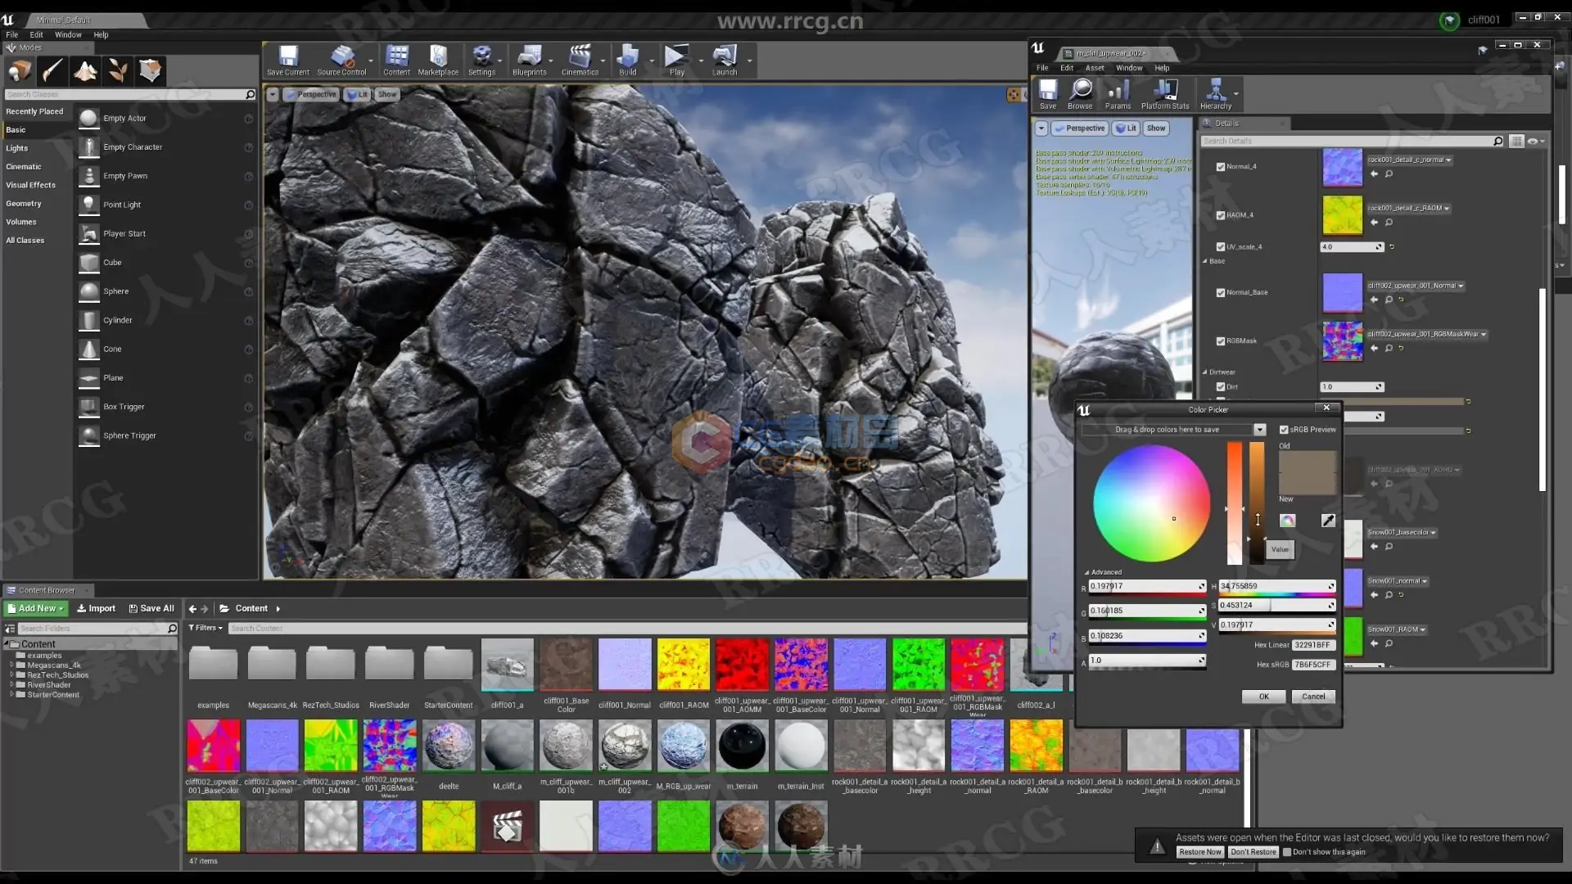
Task: Select Place mode icon in Modes panel
Action: point(20,71)
